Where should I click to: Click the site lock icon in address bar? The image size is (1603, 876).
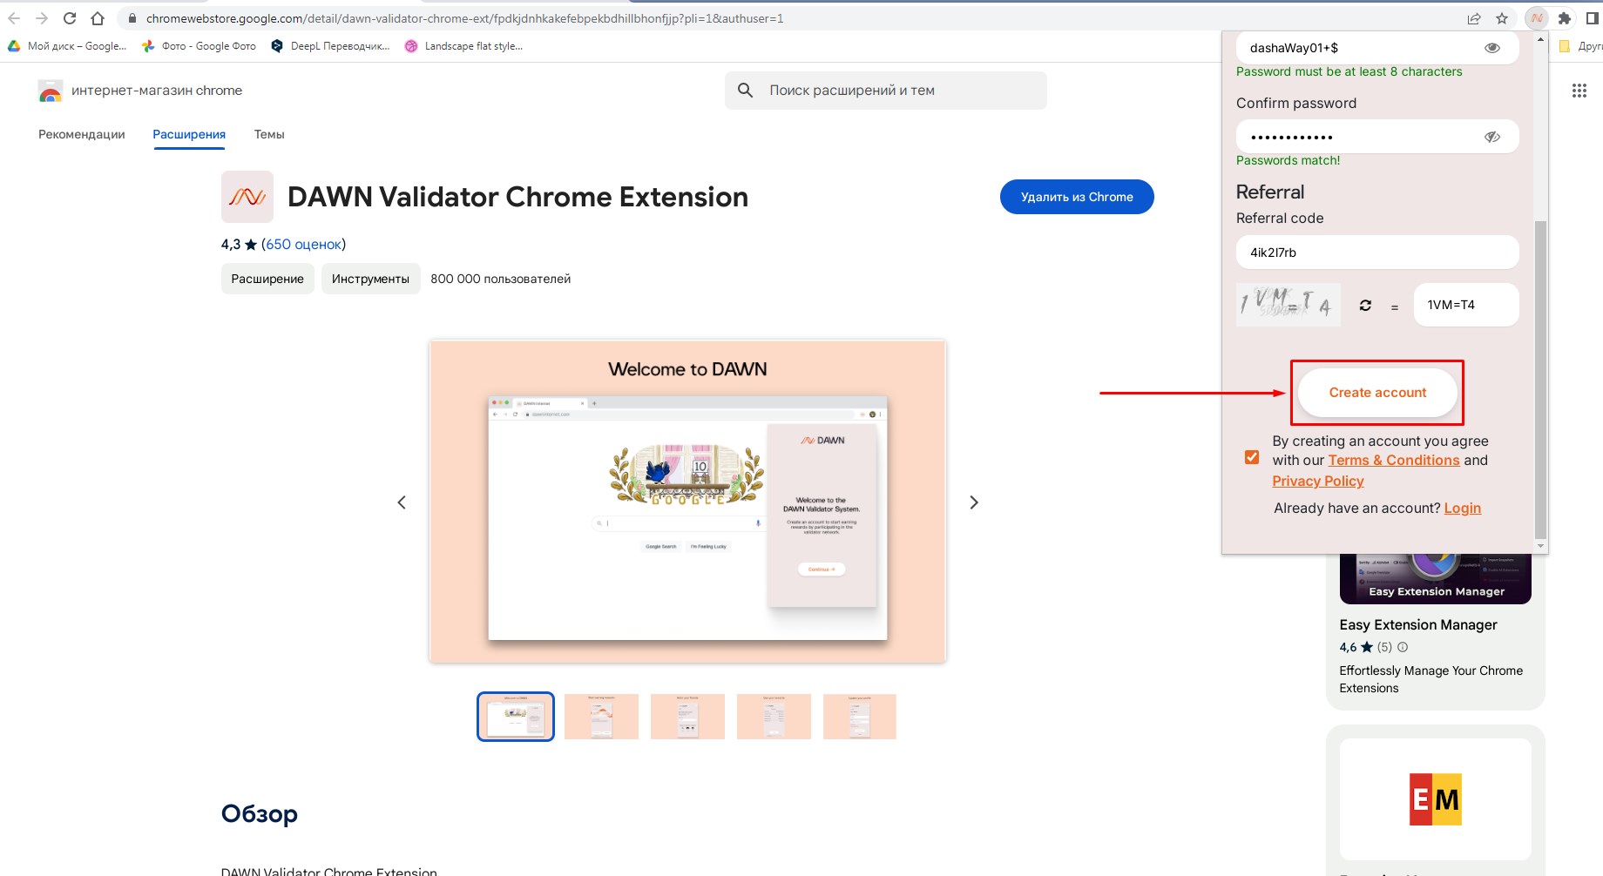(x=132, y=18)
